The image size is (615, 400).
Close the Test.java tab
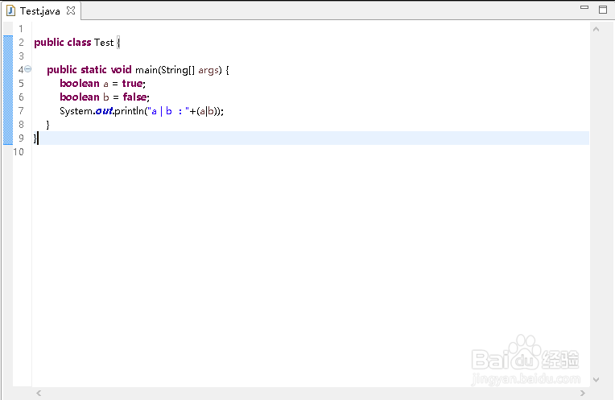tap(71, 10)
